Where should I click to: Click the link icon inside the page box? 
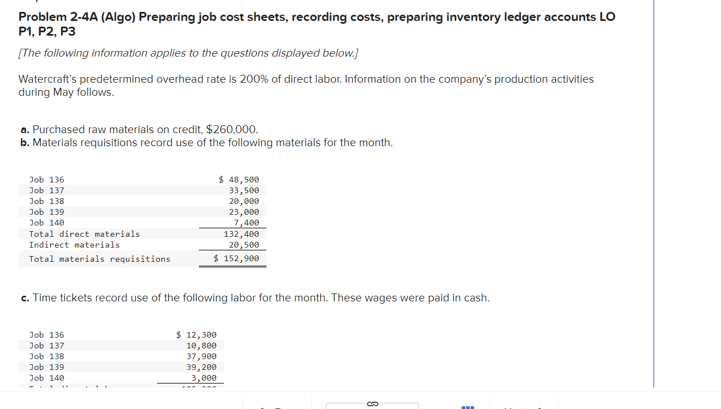372,403
